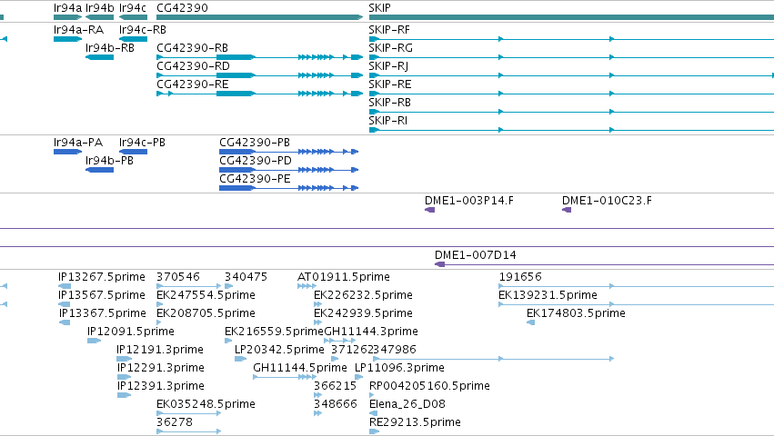
Task: Select protein CG42390-PE
Action: pos(288,188)
